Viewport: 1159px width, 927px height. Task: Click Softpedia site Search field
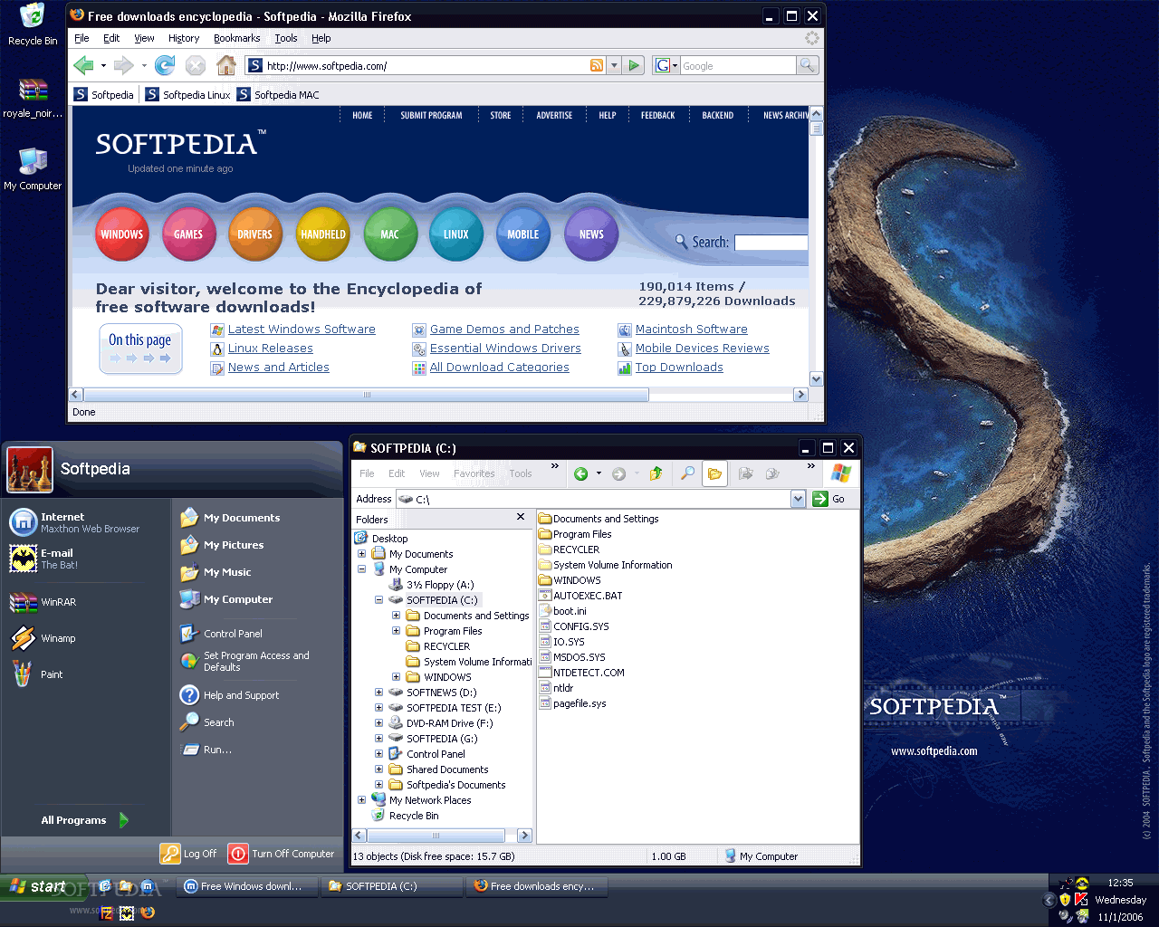coord(771,243)
